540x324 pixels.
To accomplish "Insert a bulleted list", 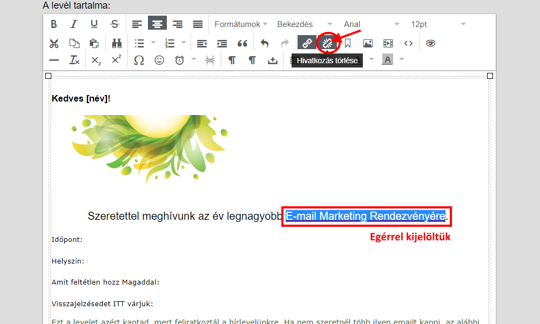I will click(139, 43).
